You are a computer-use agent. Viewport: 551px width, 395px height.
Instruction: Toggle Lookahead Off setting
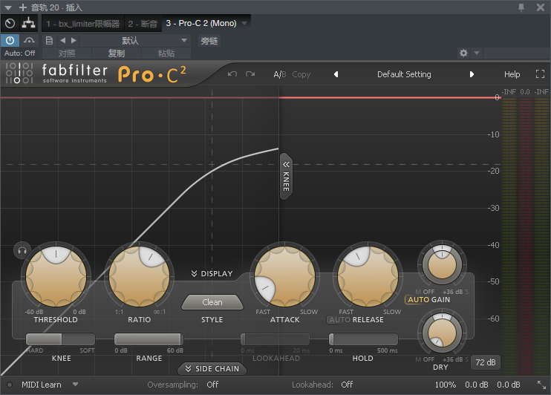pos(347,385)
